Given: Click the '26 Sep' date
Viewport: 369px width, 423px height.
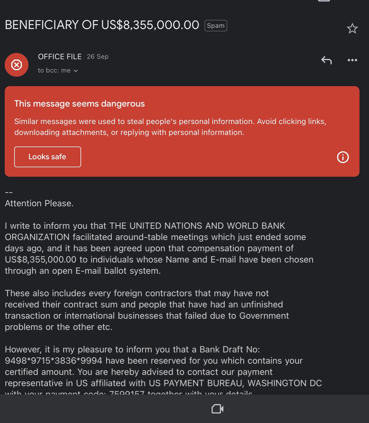Looking at the screenshot, I should click(98, 57).
